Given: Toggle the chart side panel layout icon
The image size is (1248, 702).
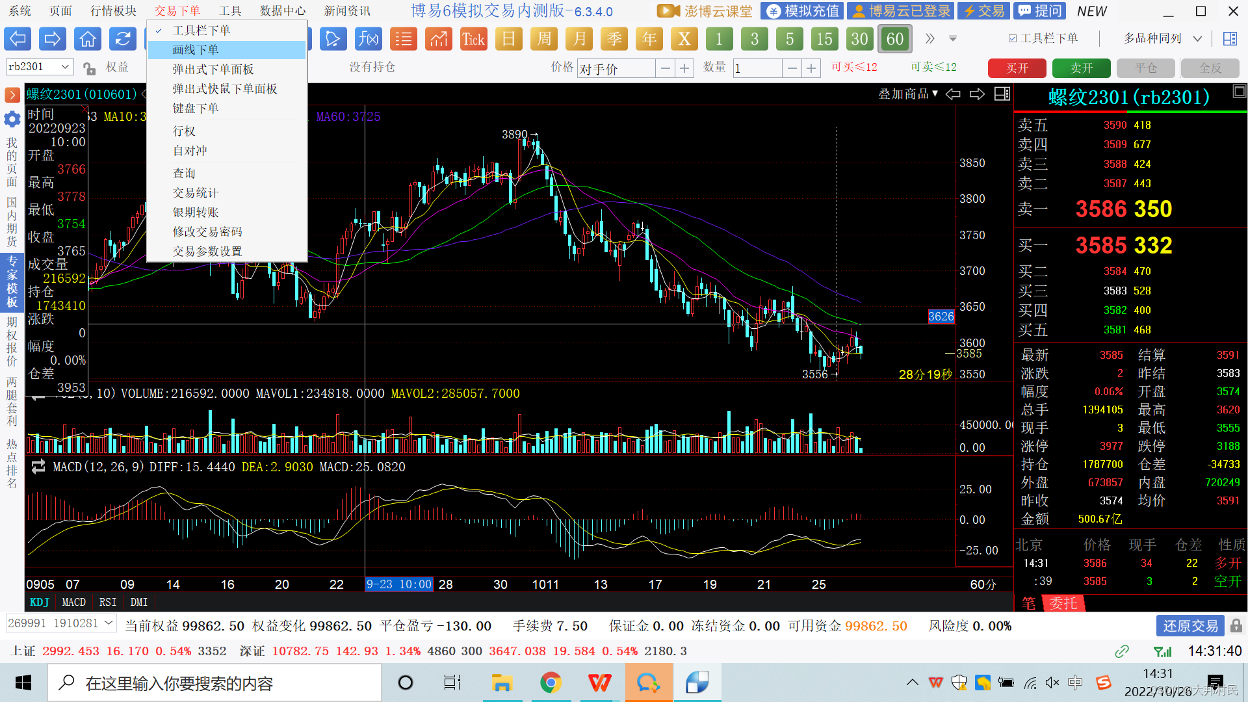Looking at the screenshot, I should pos(1002,94).
